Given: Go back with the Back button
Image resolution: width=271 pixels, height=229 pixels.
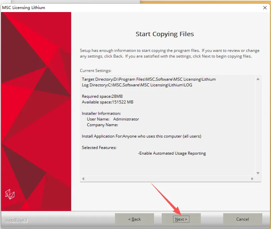Looking at the screenshot, I should pyautogui.click(x=134, y=219).
